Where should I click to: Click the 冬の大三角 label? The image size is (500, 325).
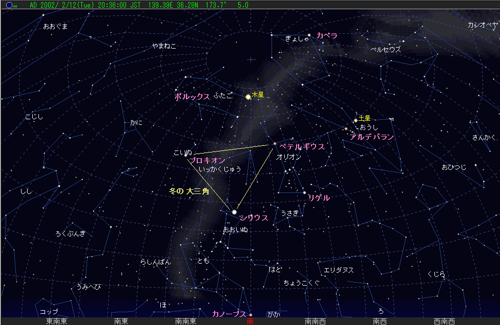[x=189, y=191]
